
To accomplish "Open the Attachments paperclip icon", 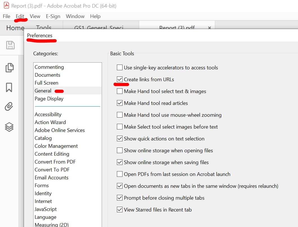I will 9,107.
